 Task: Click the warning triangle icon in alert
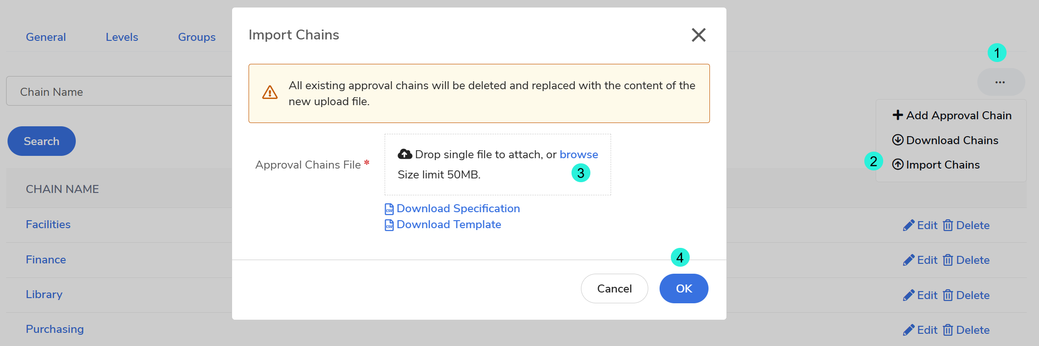pos(270,92)
